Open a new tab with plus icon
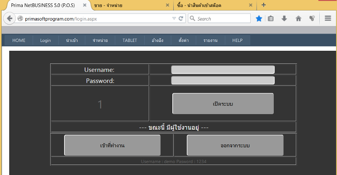This screenshot has width=337, height=175. [264, 5]
